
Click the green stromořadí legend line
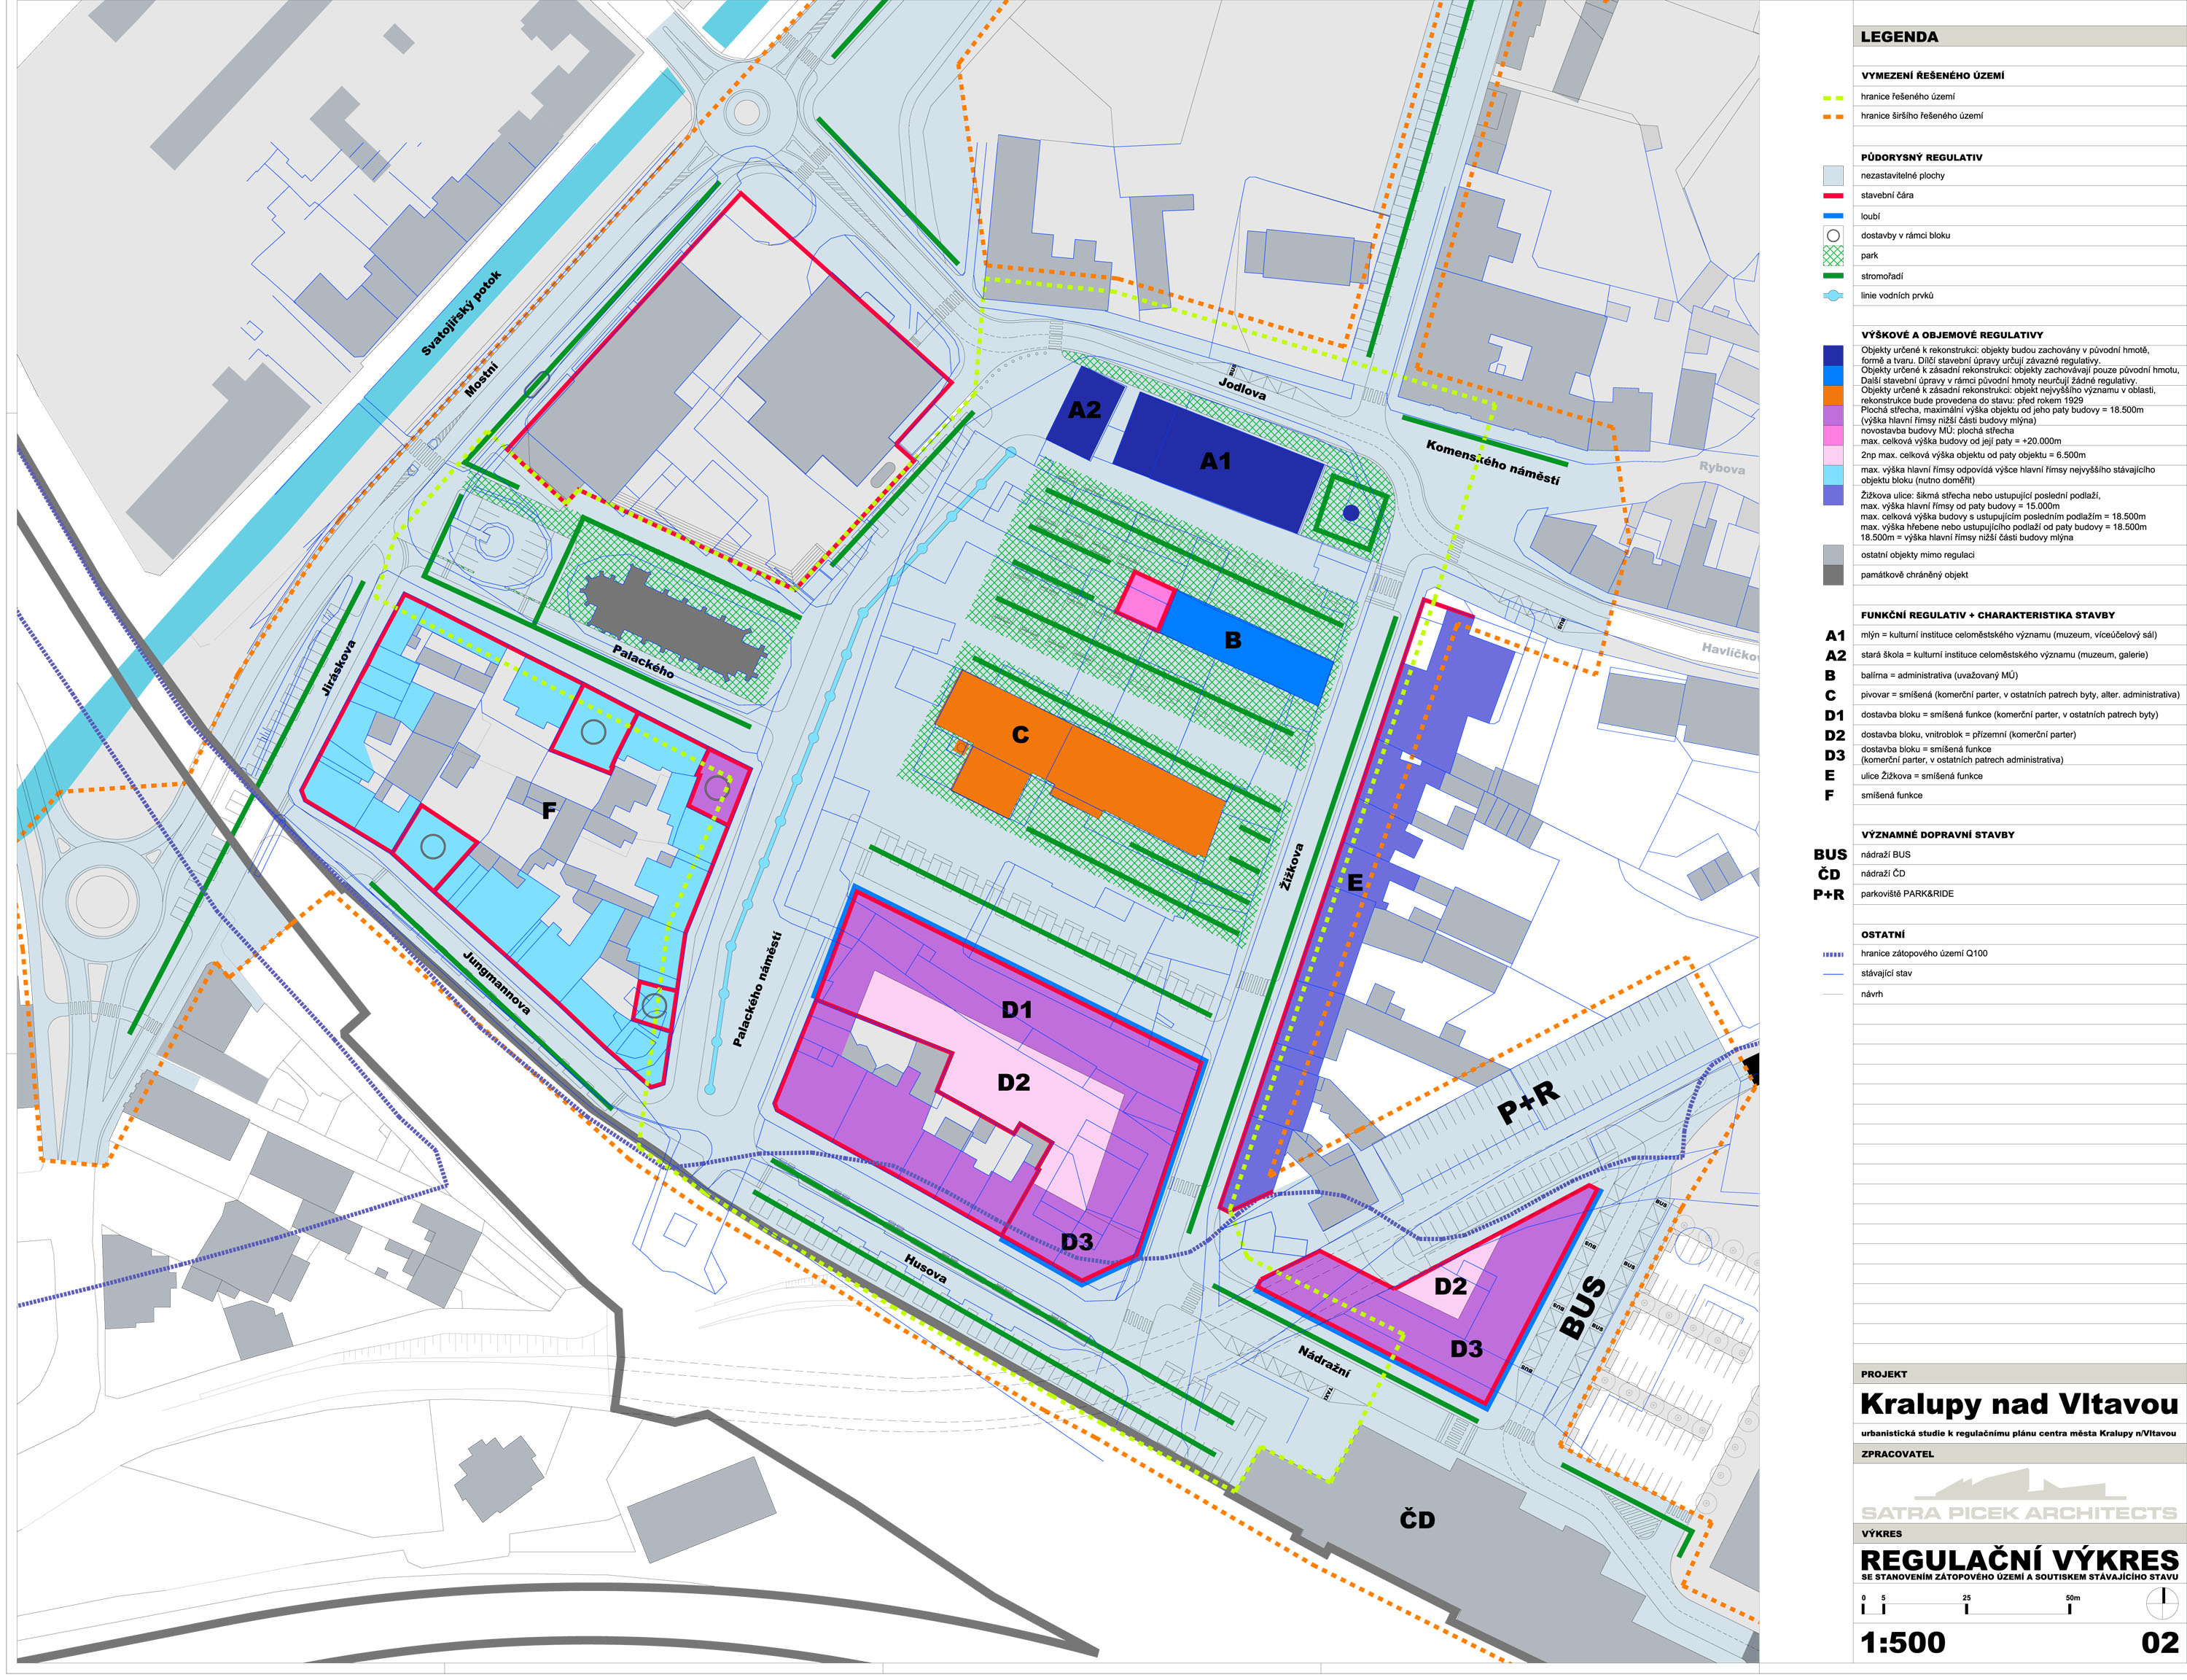[x=1832, y=276]
